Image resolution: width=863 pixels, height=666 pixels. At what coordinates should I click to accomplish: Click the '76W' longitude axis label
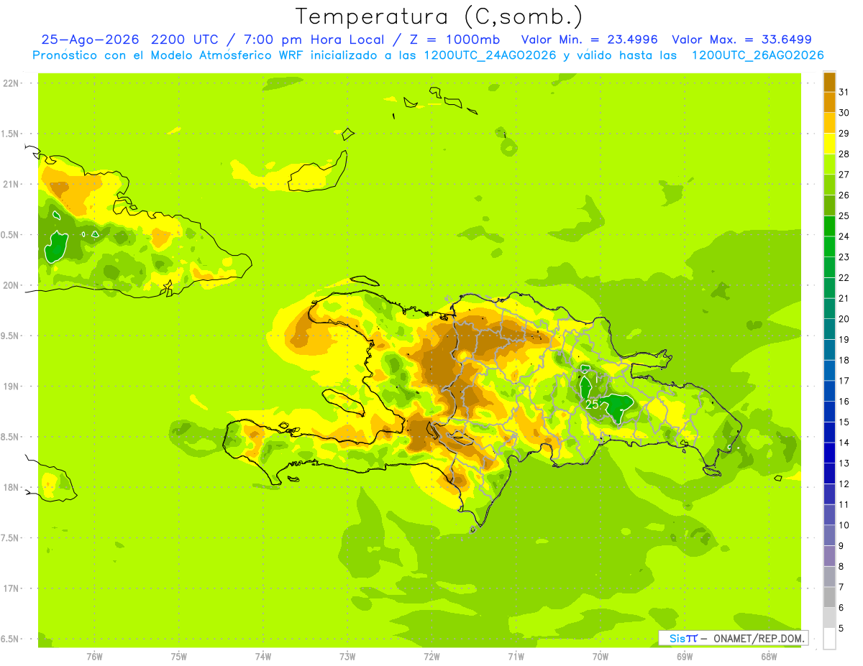pos(94,656)
